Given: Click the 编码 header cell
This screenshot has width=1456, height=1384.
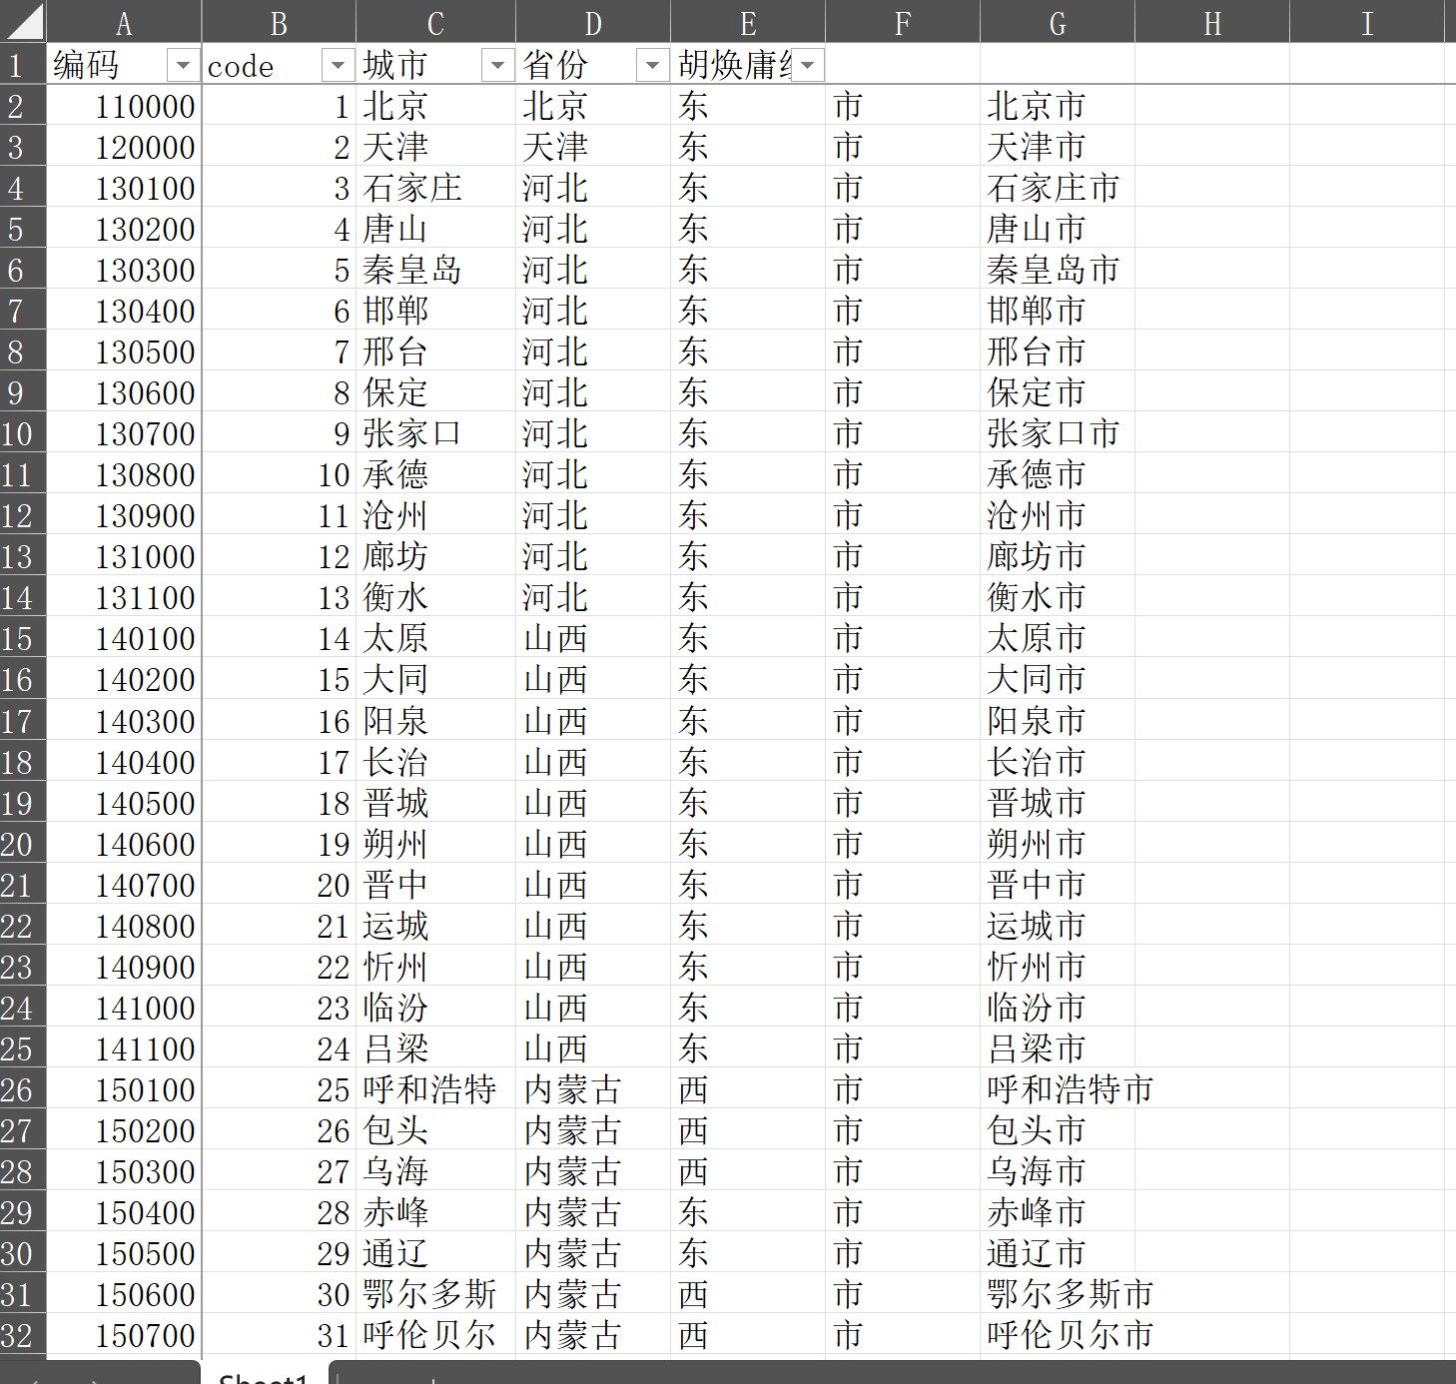Looking at the screenshot, I should (124, 65).
